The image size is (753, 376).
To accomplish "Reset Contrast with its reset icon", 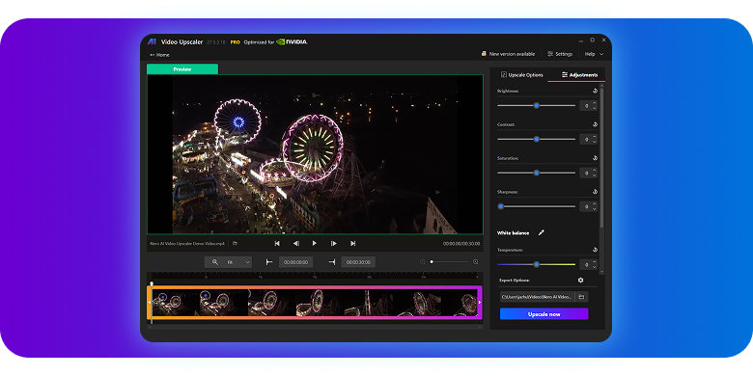I will 595,124.
